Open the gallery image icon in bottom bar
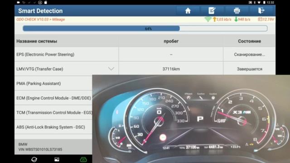Screen dimensions: 290x163 click(x=57, y=159)
